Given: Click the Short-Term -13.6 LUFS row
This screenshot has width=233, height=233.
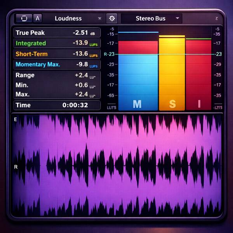Looking at the screenshot, I should tap(57, 54).
